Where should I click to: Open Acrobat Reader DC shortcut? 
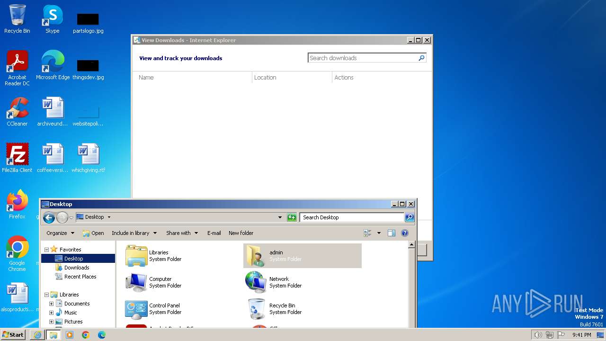[x=17, y=68]
